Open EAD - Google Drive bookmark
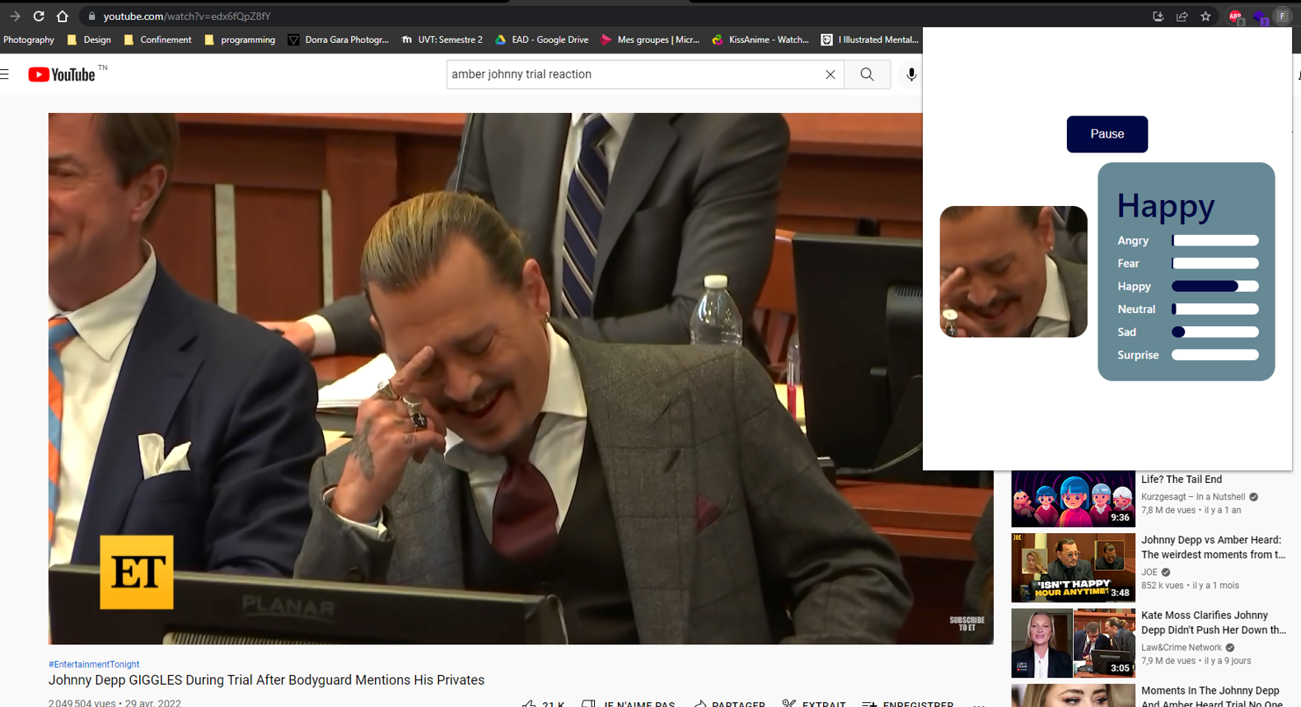 click(541, 40)
